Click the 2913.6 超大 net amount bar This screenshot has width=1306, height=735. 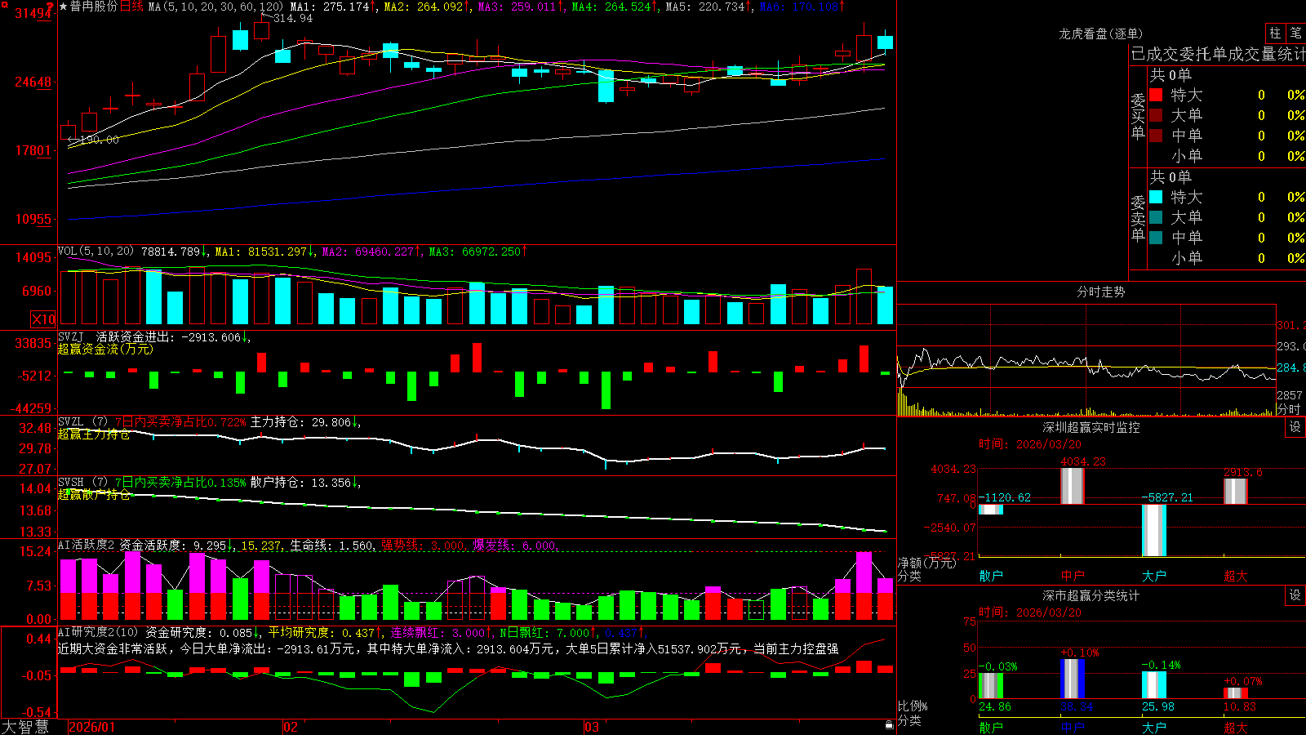pos(1236,492)
